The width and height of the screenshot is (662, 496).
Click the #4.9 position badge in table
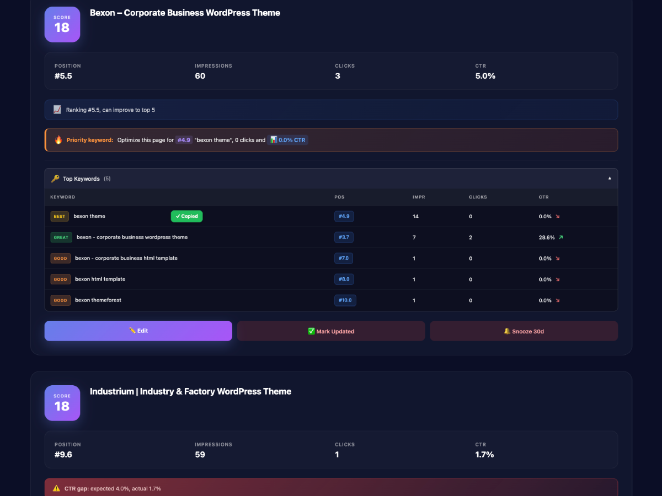click(344, 217)
